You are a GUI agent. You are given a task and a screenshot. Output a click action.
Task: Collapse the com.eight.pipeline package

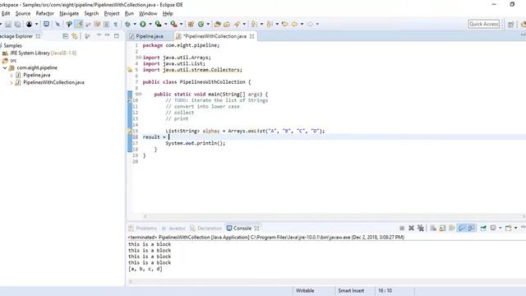(x=5, y=67)
